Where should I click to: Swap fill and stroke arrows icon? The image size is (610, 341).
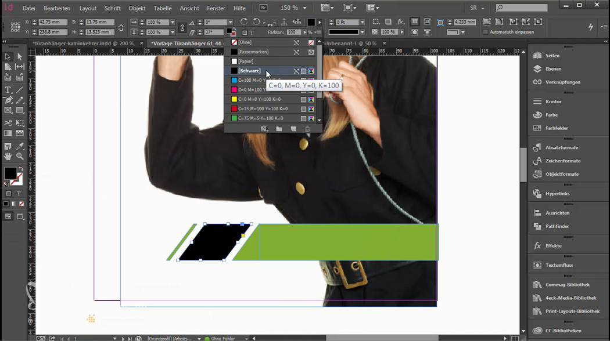[x=20, y=169]
